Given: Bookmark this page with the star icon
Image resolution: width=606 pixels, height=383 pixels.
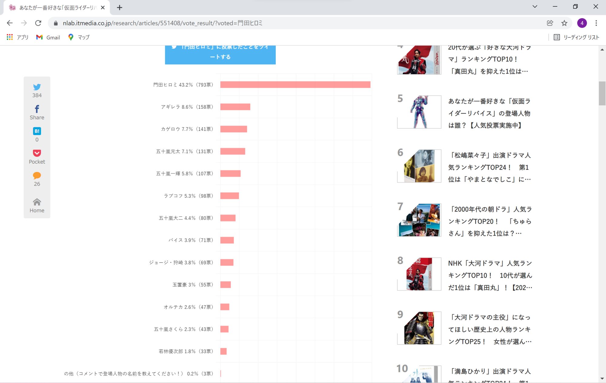Looking at the screenshot, I should 564,23.
